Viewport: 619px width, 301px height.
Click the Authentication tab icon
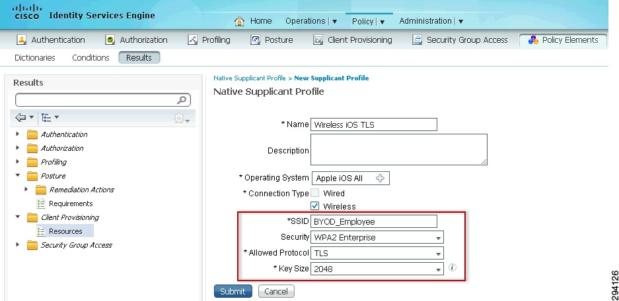click(x=21, y=40)
